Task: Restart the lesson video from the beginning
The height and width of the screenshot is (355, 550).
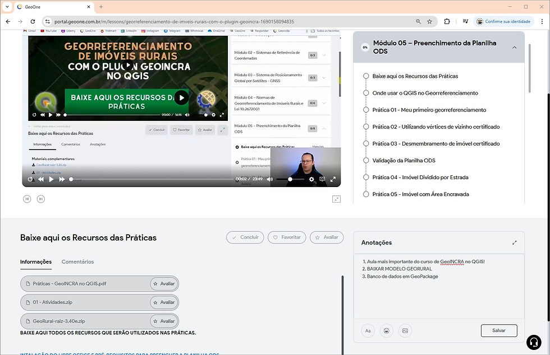Action: tap(30, 179)
